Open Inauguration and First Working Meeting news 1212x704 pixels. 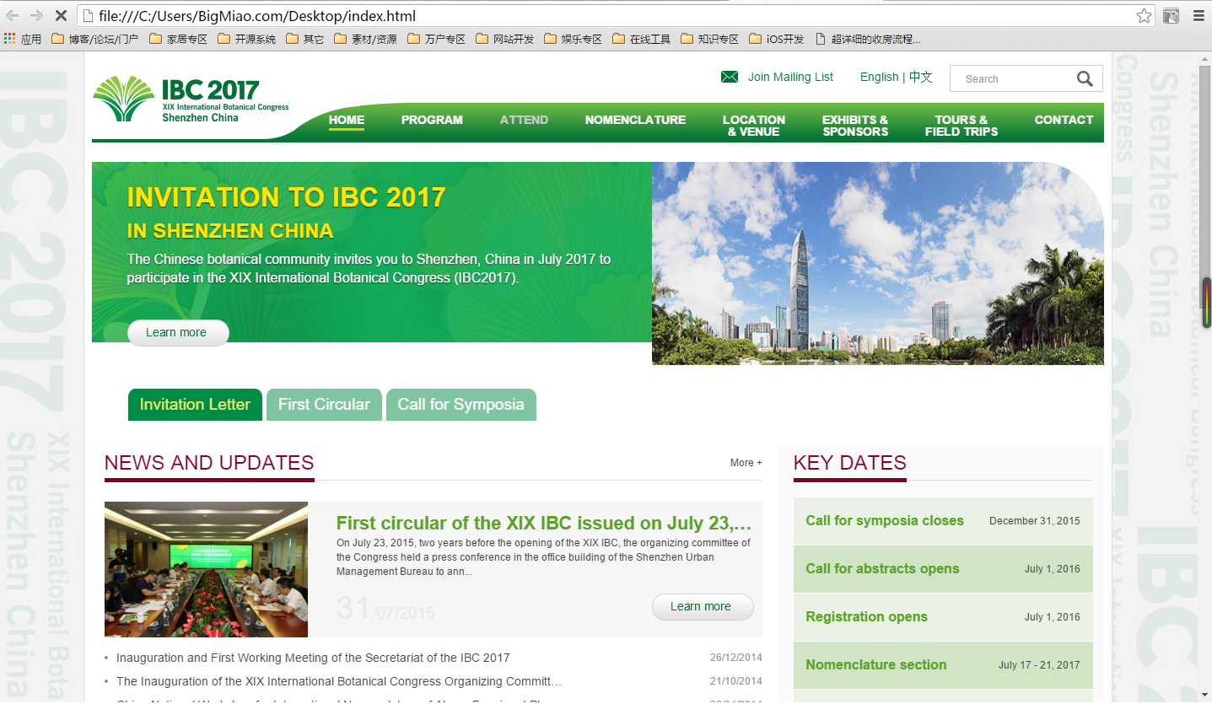click(x=313, y=658)
